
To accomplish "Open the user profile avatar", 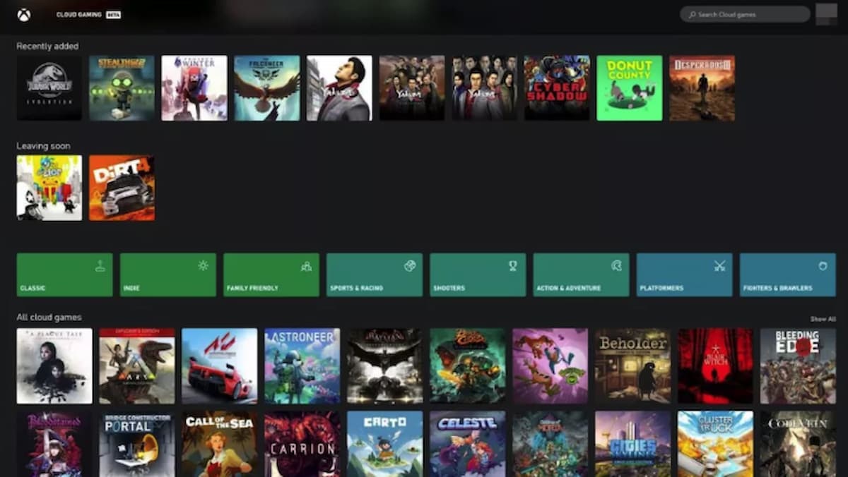I will pyautogui.click(x=825, y=14).
